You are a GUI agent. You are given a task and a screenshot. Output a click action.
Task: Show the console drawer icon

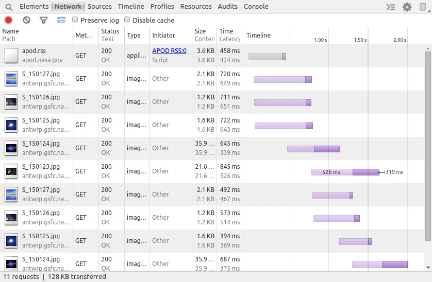(391, 7)
